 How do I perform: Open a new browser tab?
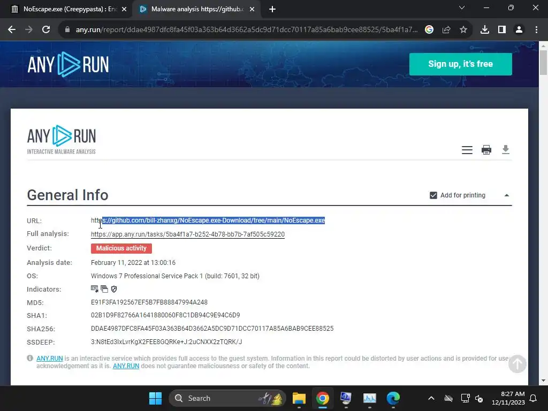(272, 9)
